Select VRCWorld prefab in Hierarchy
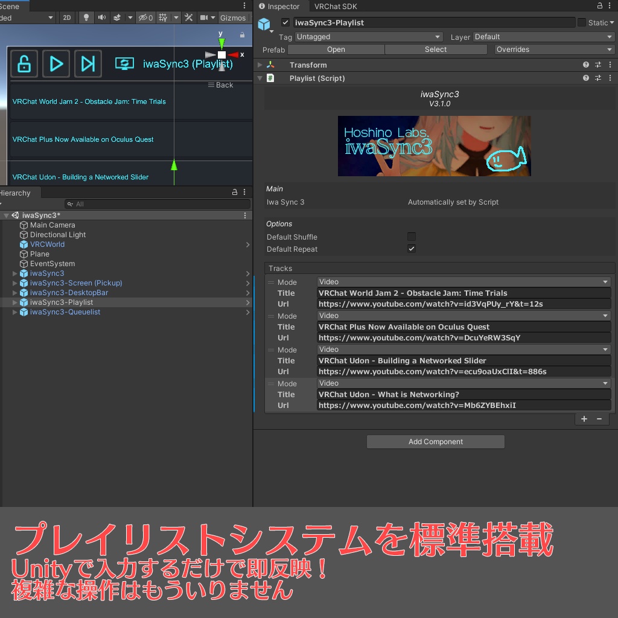 tap(47, 244)
